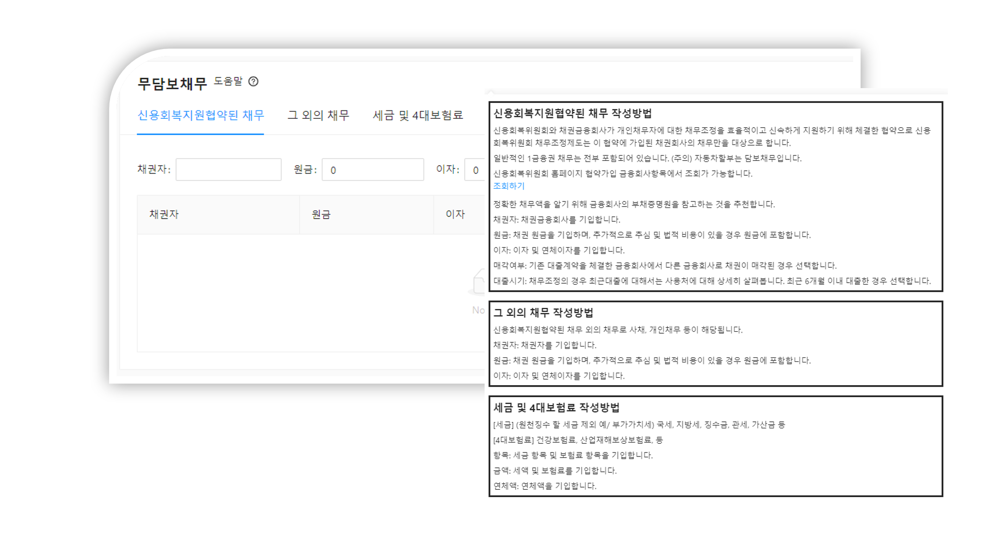Click the 정확한 채무액을 알기 위해 line
991x557 pixels.
point(634,204)
